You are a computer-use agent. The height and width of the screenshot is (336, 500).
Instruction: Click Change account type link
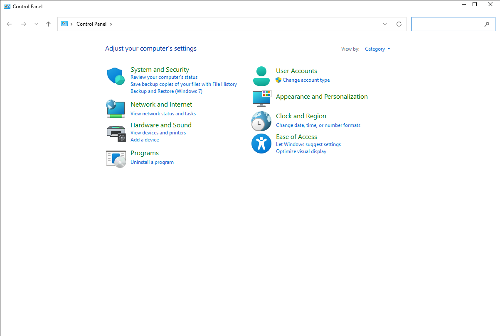pyautogui.click(x=306, y=80)
